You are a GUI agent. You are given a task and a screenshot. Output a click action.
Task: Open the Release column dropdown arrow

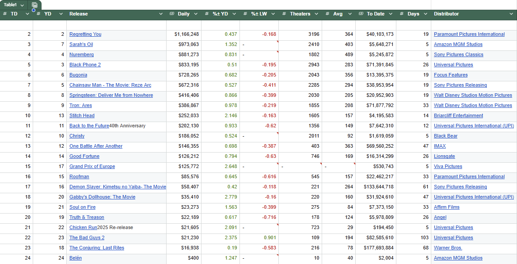click(161, 14)
